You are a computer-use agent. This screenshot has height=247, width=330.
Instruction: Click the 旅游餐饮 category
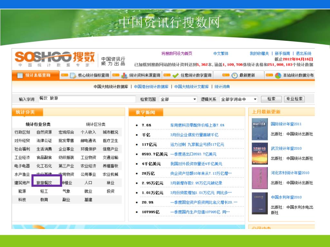point(44,183)
